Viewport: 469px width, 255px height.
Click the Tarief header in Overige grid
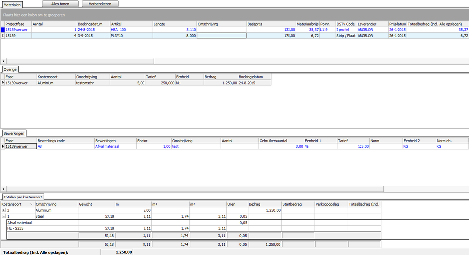coord(160,77)
